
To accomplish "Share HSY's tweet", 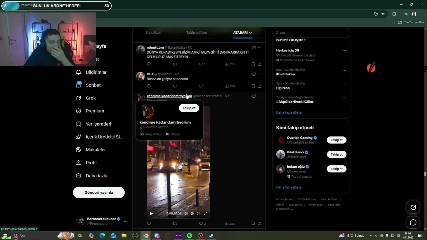I will click(260, 86).
